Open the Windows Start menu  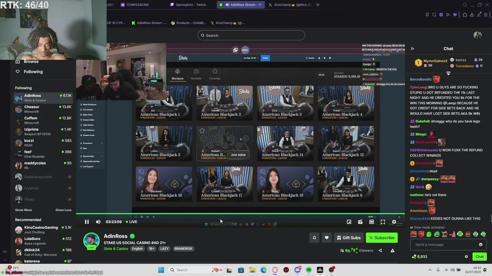pos(161,270)
